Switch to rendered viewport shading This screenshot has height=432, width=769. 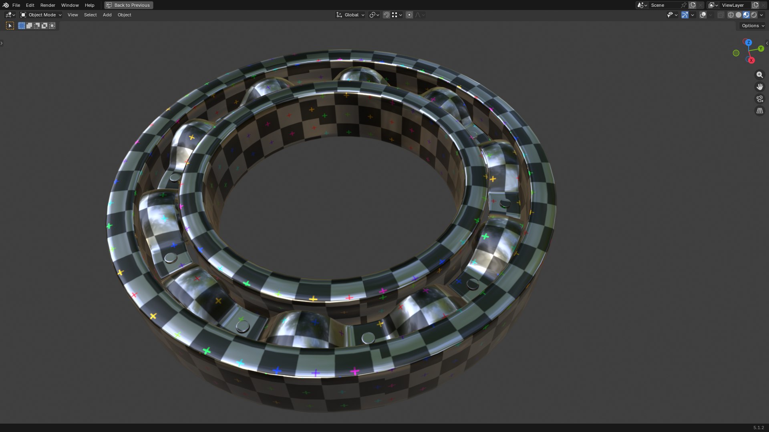(x=754, y=15)
